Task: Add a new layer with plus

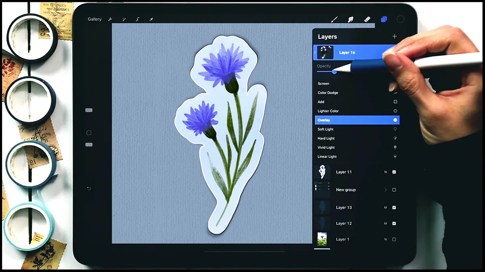Action: coord(394,36)
